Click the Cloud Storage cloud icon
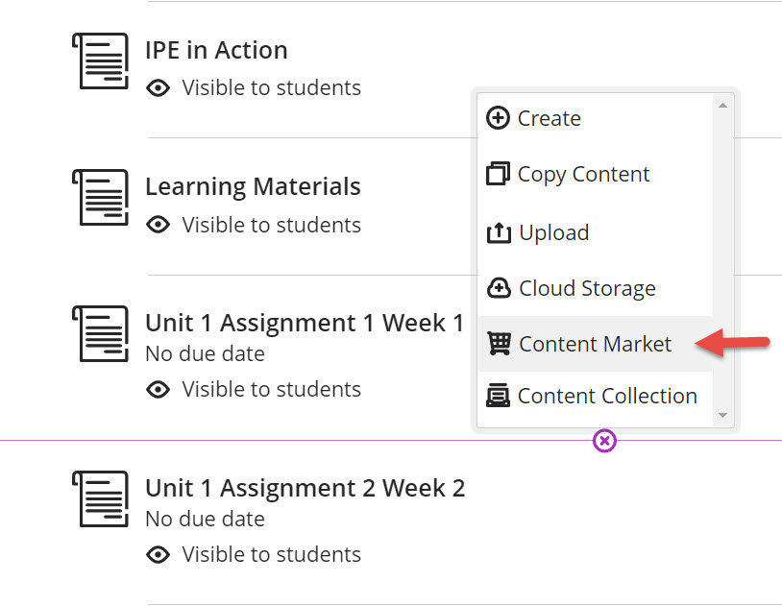 click(x=499, y=288)
